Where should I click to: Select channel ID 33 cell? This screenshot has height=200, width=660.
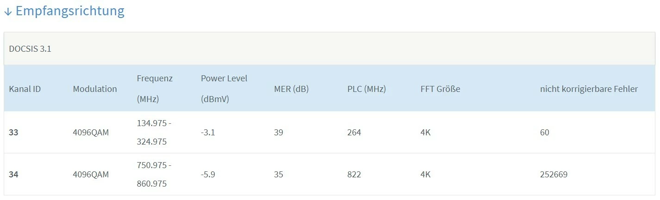(13, 133)
